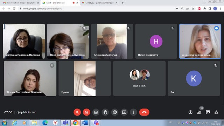
Task: Open a new browser tab
Action: point(122,3)
